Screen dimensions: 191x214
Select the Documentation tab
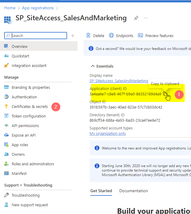(x=134, y=191)
